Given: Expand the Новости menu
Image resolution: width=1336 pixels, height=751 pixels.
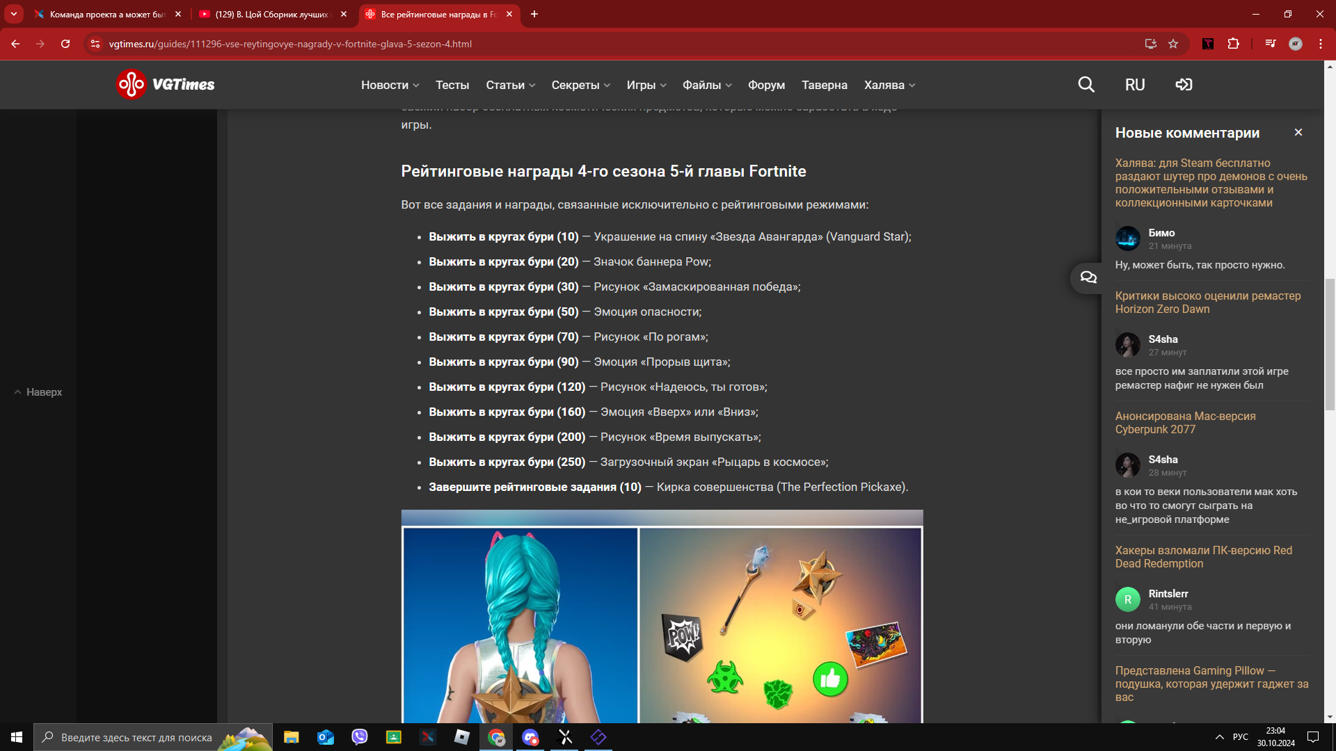Looking at the screenshot, I should pos(390,85).
